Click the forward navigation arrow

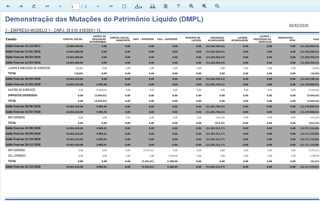pyautogui.click(x=21, y=6)
